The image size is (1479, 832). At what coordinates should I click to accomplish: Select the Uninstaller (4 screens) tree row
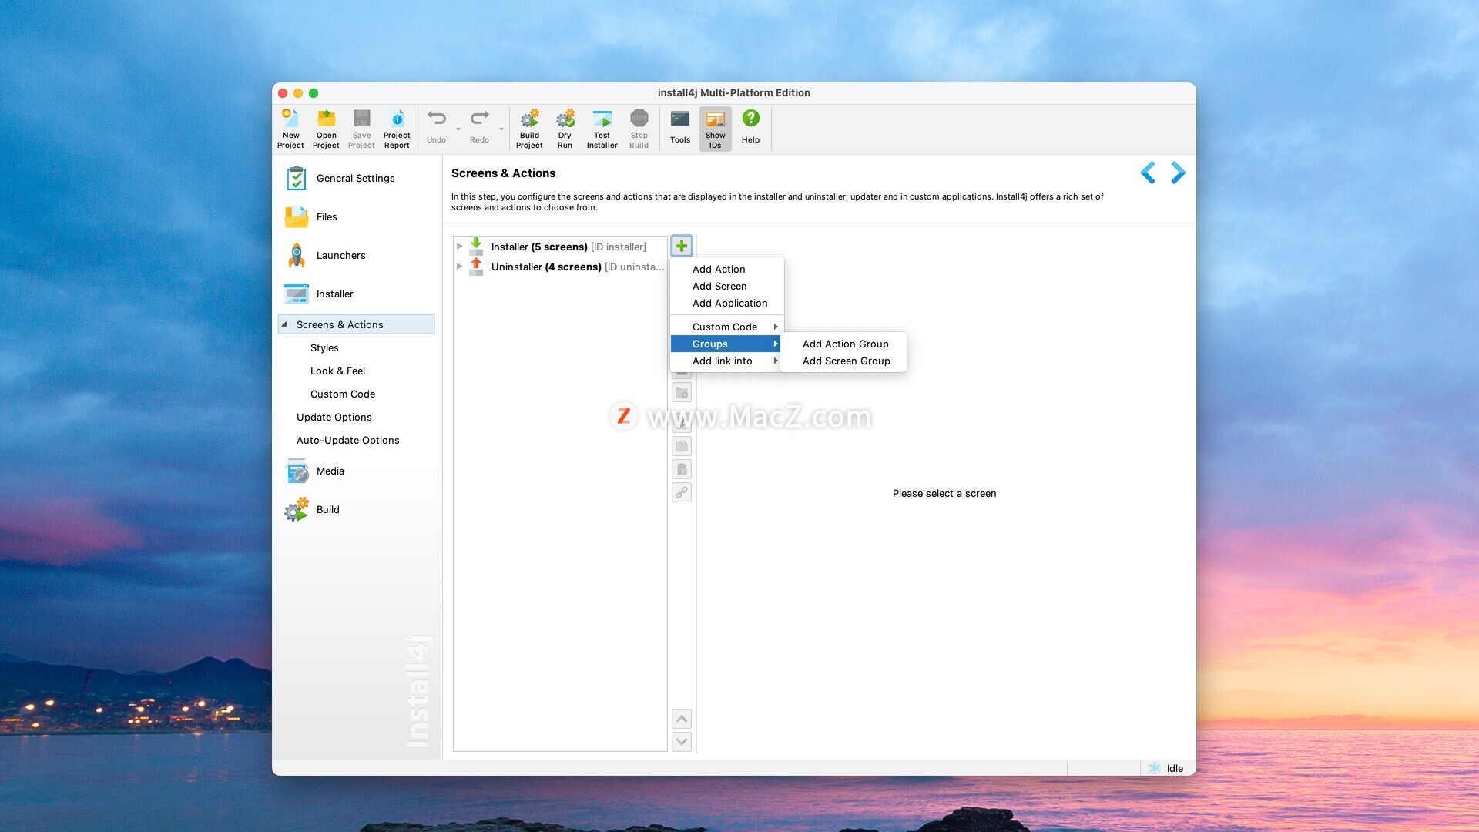tap(560, 267)
